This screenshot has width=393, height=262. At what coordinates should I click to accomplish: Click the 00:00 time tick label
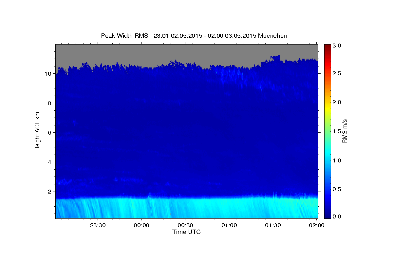coord(141,225)
